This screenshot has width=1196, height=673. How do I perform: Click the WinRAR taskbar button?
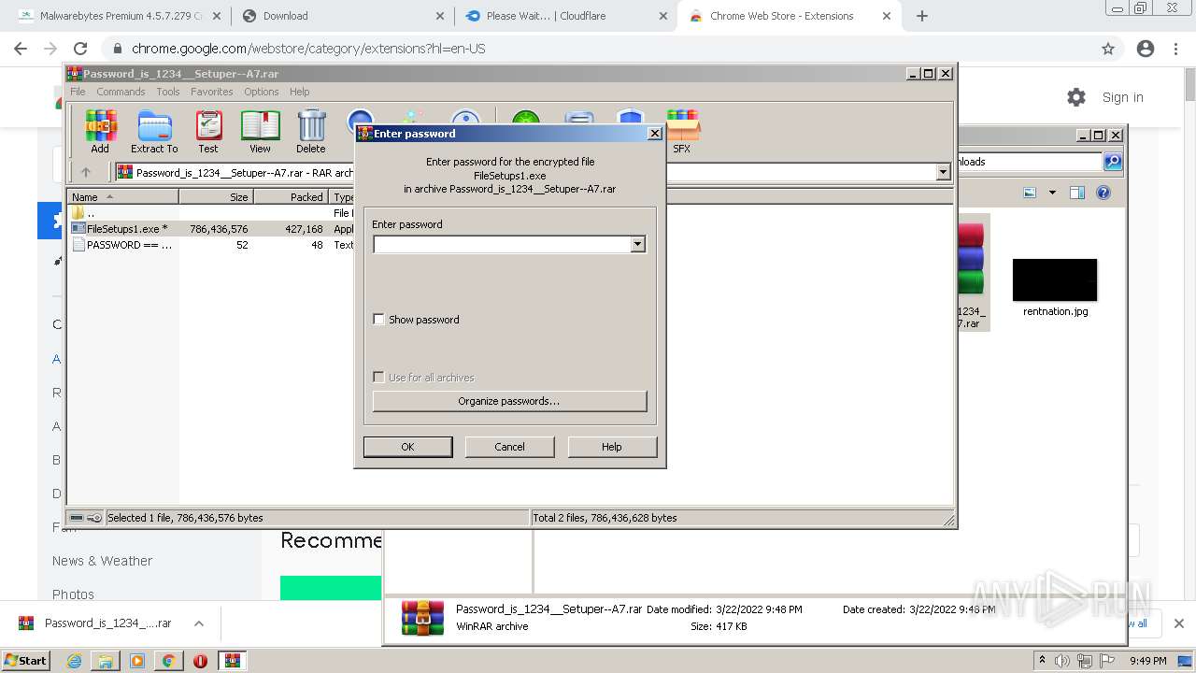[x=232, y=661]
